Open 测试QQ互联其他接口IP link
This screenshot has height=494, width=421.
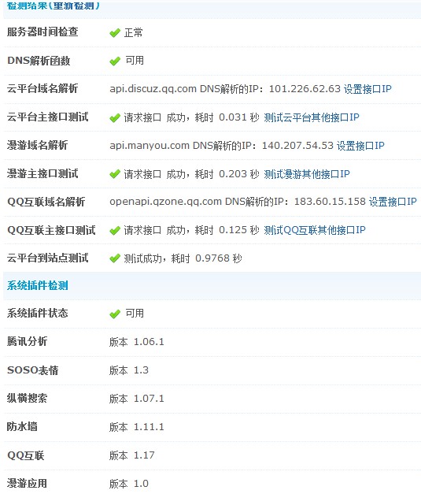315,230
